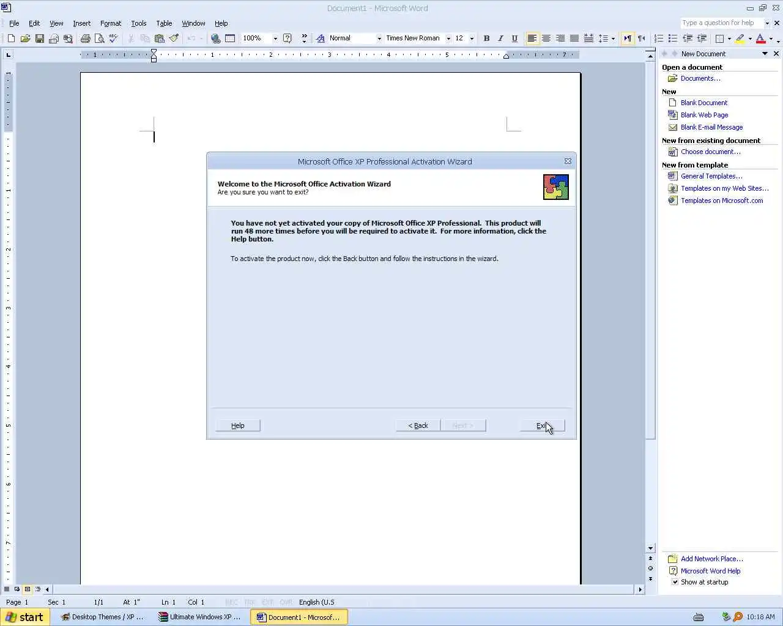Expand the Font Color dropdown arrow
The height and width of the screenshot is (626, 783).
tap(771, 39)
